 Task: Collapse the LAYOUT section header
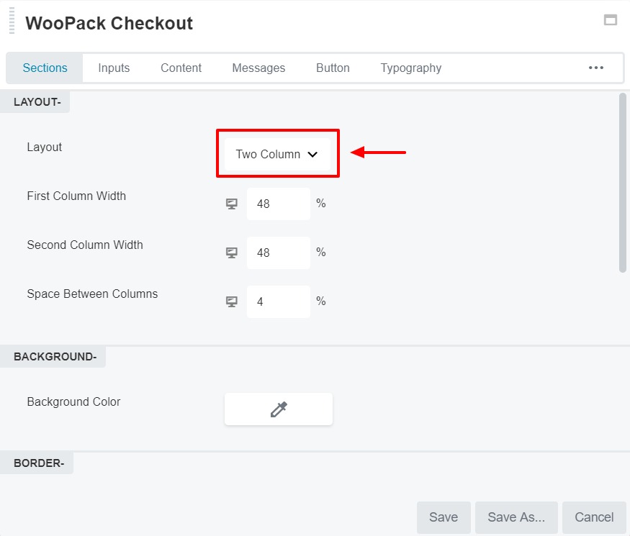(37, 102)
